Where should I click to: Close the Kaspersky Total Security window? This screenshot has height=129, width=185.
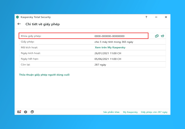[x=166, y=17]
